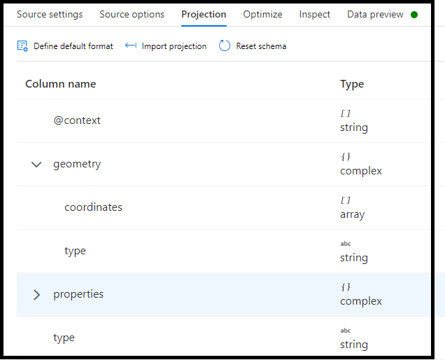
Task: Open the Source options tab
Action: tap(132, 15)
